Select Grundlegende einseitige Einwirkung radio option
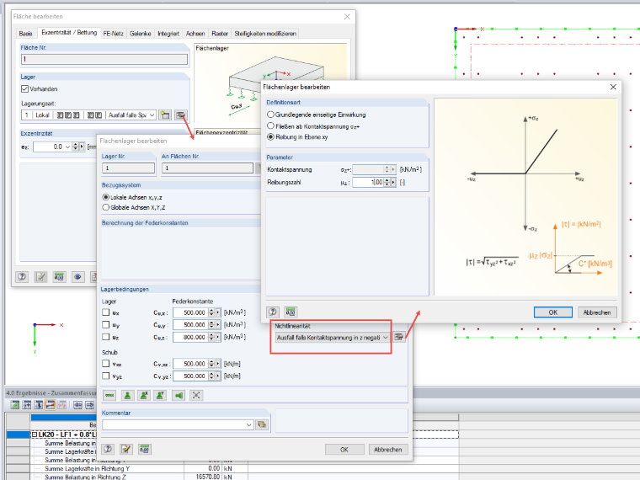 (270, 115)
